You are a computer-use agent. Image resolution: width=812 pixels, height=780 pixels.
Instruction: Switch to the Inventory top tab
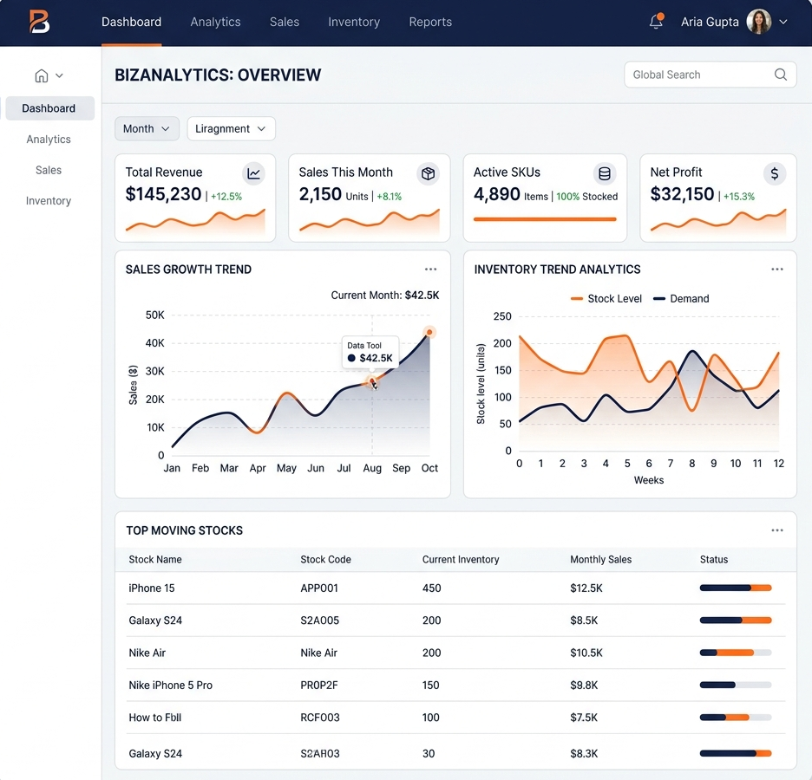point(354,22)
